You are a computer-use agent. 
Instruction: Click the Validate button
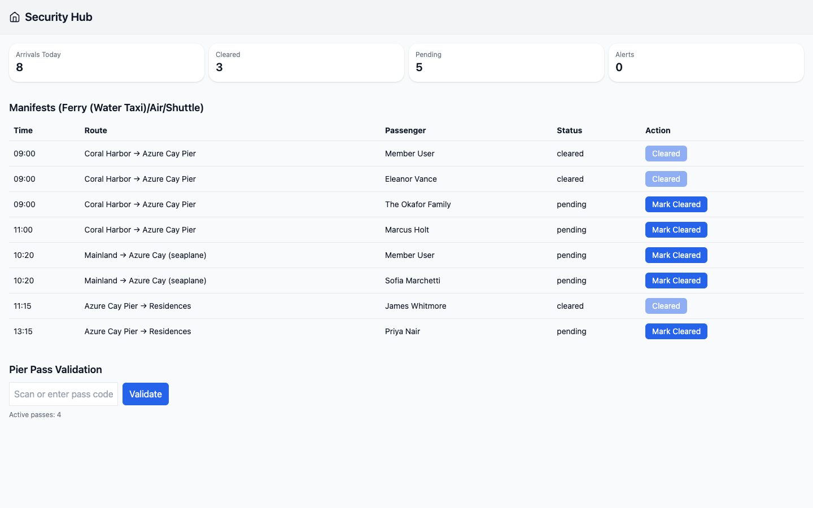(x=146, y=394)
